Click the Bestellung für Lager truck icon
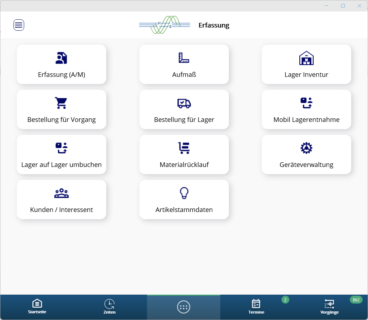Screen dimensions: 368x320 click(184, 103)
